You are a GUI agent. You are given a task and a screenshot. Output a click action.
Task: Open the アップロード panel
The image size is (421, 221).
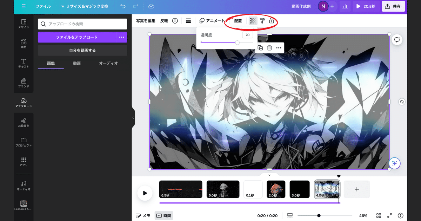coord(24,103)
